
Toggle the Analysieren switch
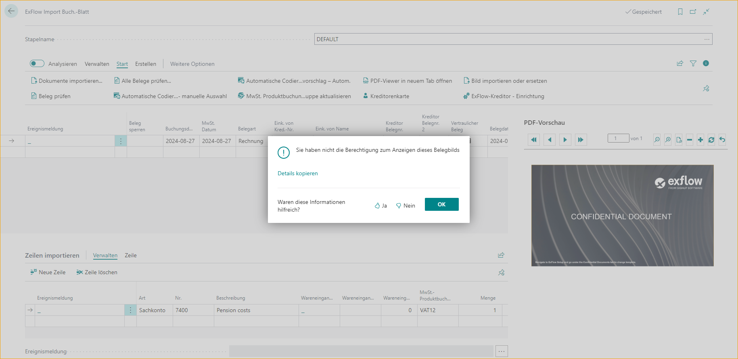(x=37, y=63)
